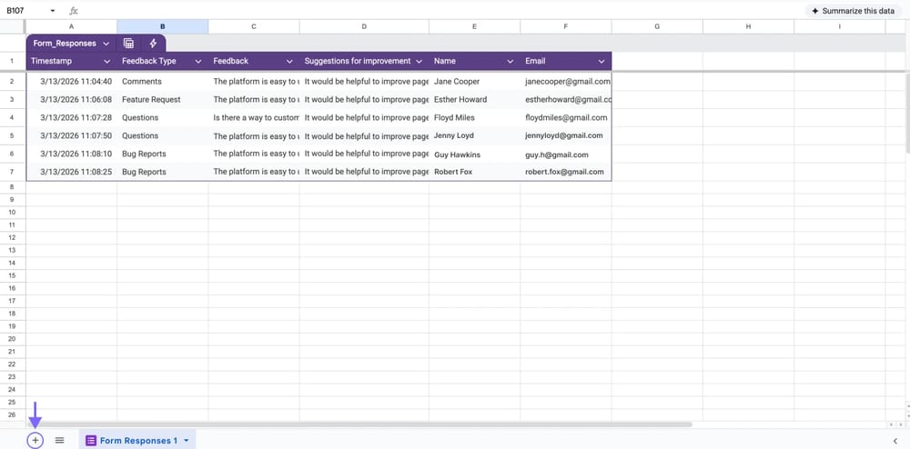This screenshot has width=910, height=449.
Task: Expand the Email column header dropdown
Action: [x=602, y=61]
